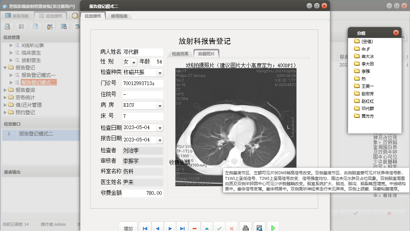Select the search/magnifier toolbar icon

pyautogui.click(x=7, y=26)
